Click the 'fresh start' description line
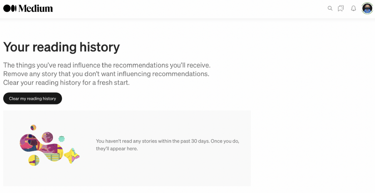Screen dimensions: 375x193 pyautogui.click(x=66, y=82)
